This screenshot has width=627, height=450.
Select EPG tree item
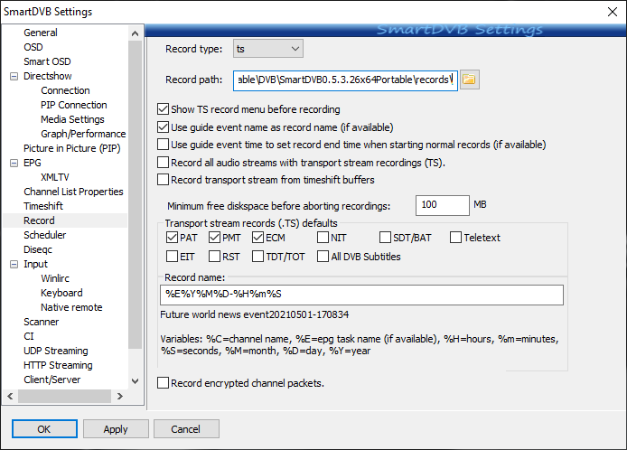coord(33,163)
